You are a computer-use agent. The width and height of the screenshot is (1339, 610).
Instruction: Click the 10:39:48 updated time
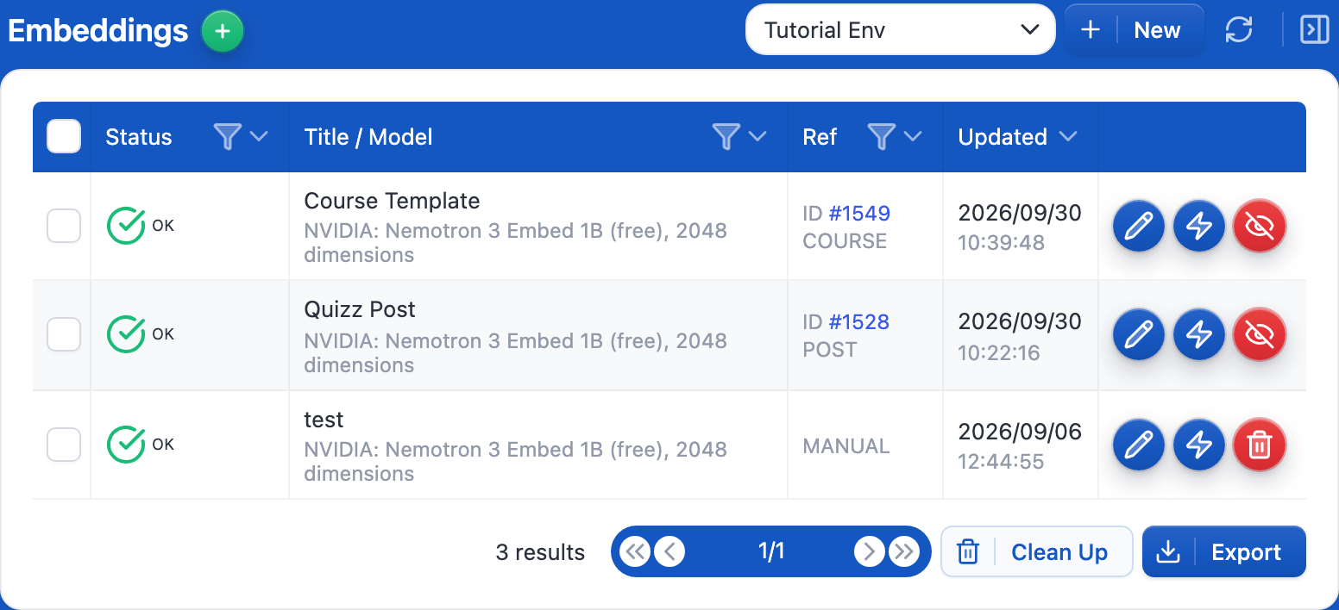click(x=1001, y=243)
